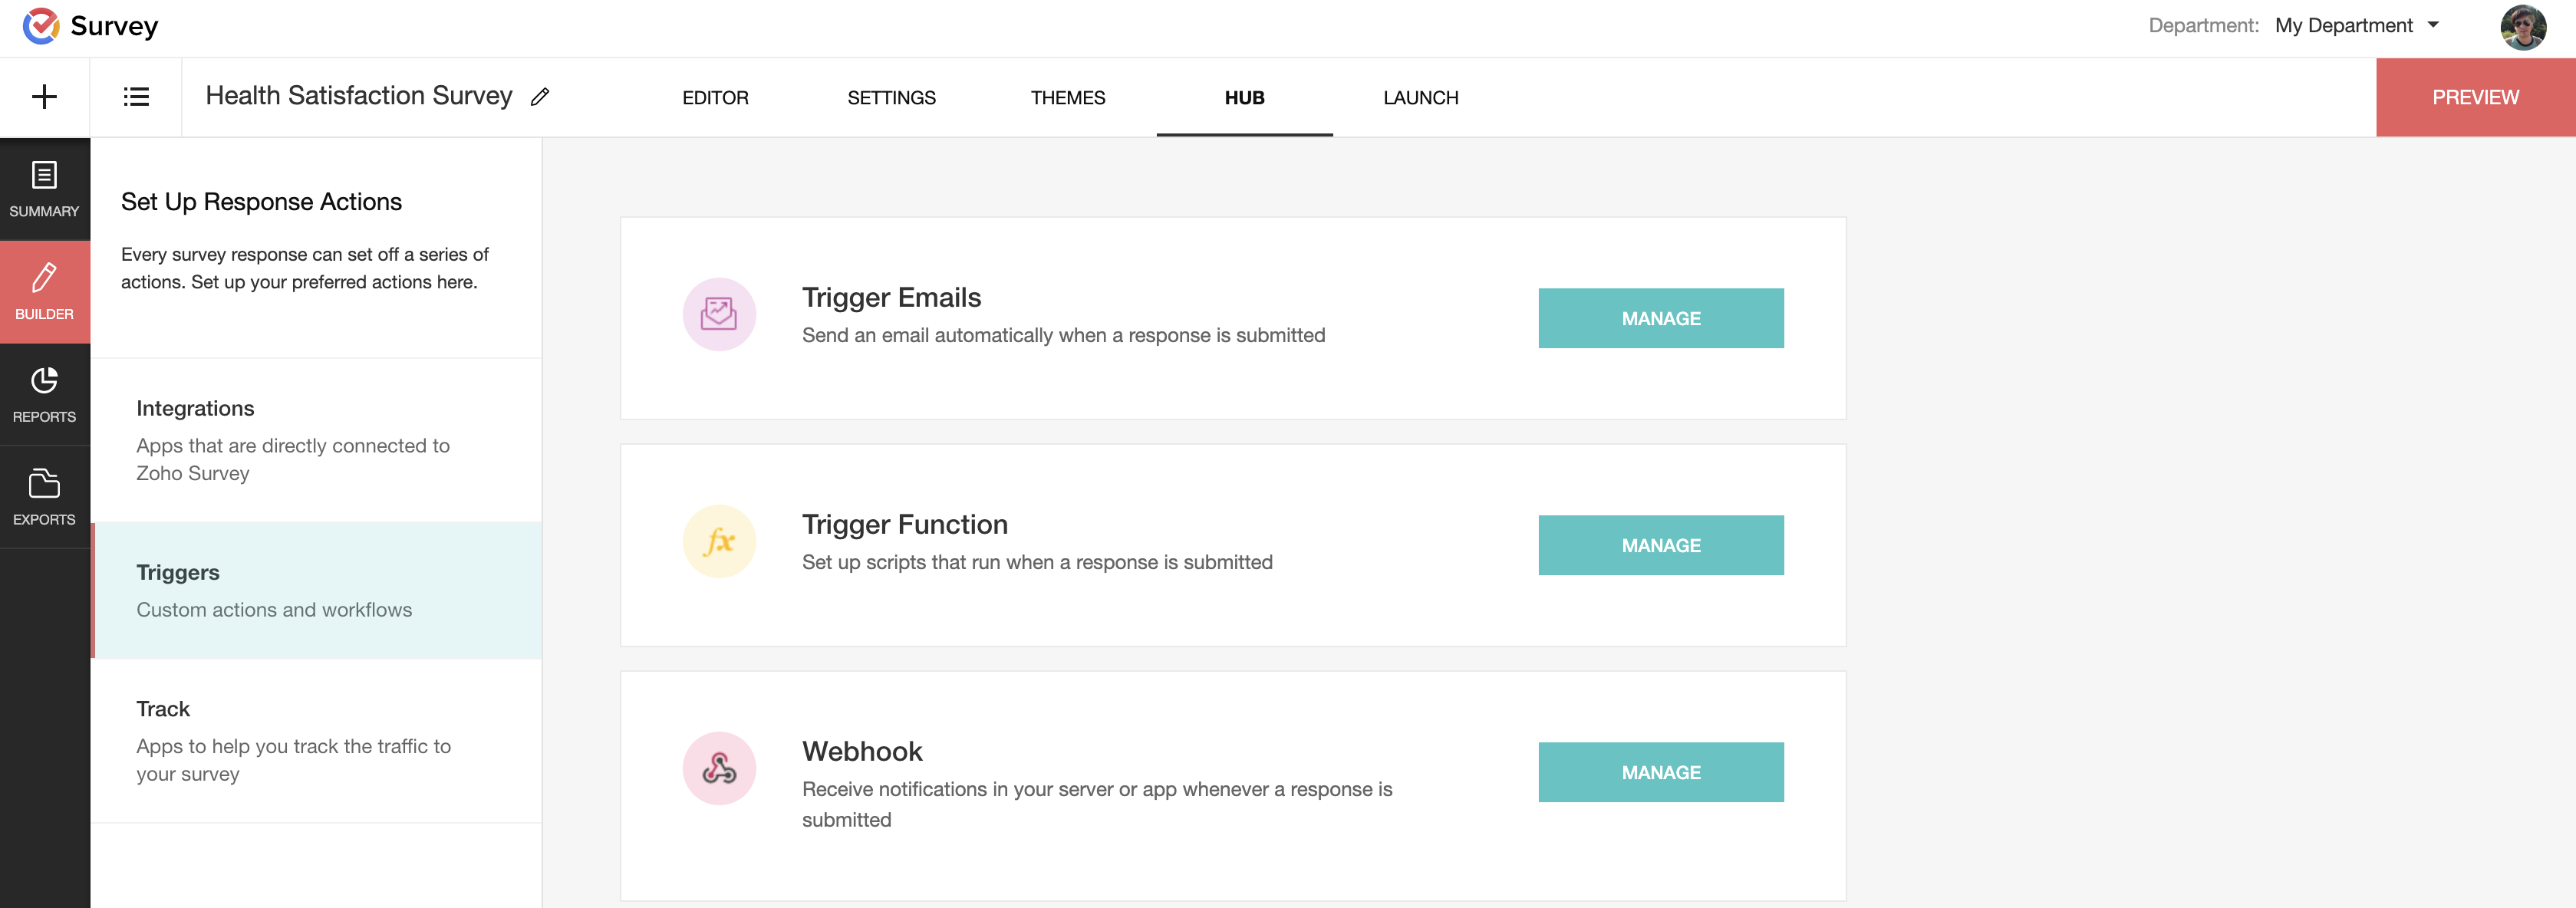Screen dimensions: 2576x908
Task: Manage the Webhook configuration
Action: (1660, 772)
